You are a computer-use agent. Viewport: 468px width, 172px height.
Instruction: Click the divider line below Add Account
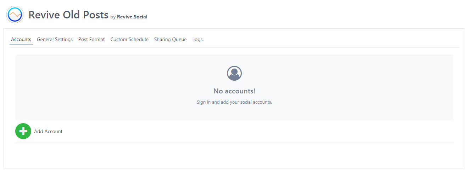[234, 142]
